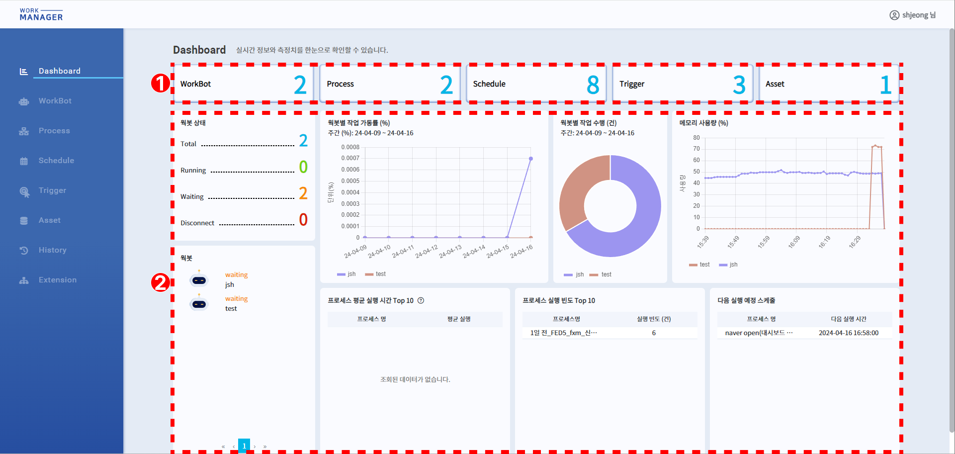Screen dimensions: 955x454
Task: Open the History menu item
Action: 52,250
